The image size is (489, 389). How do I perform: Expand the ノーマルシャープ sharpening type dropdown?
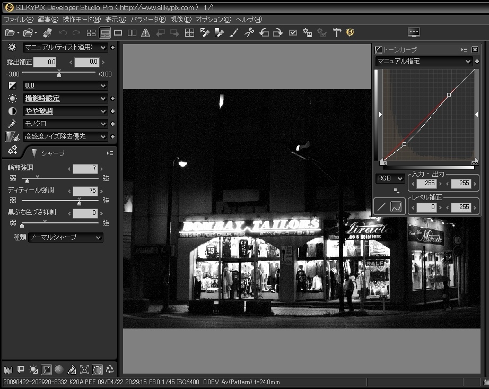[x=65, y=237]
